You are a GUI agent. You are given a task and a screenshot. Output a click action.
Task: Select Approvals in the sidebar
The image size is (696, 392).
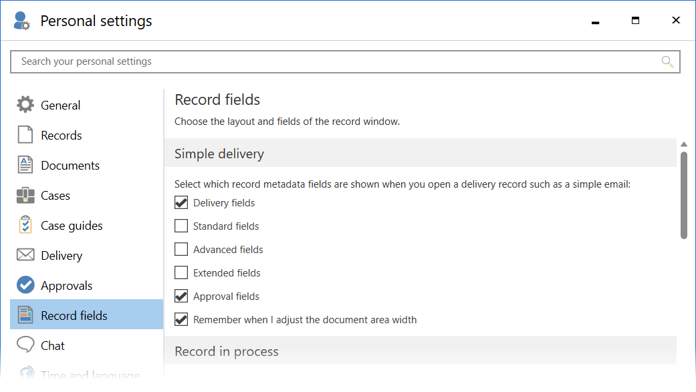[x=86, y=286]
